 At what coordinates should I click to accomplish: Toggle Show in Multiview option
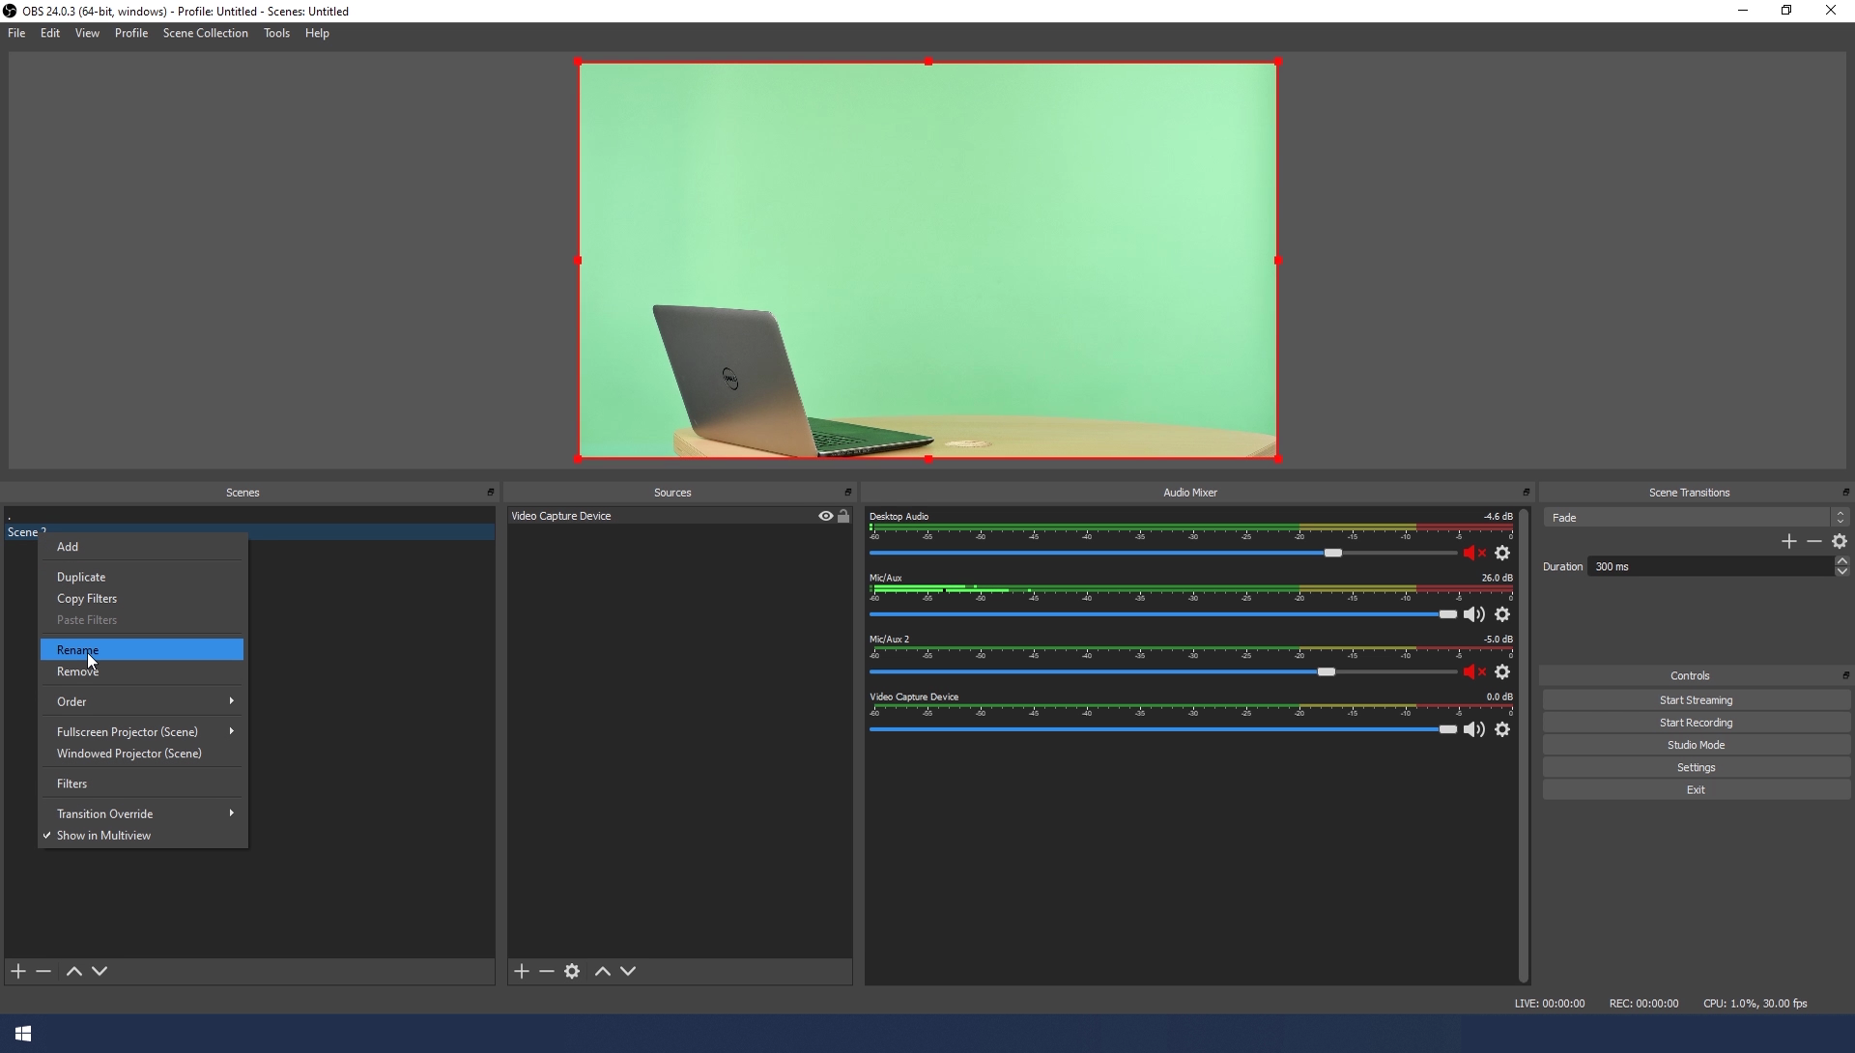coord(103,836)
